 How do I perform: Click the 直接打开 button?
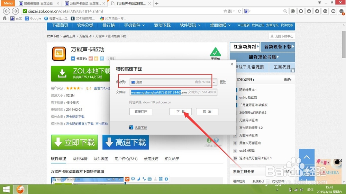(x=141, y=112)
